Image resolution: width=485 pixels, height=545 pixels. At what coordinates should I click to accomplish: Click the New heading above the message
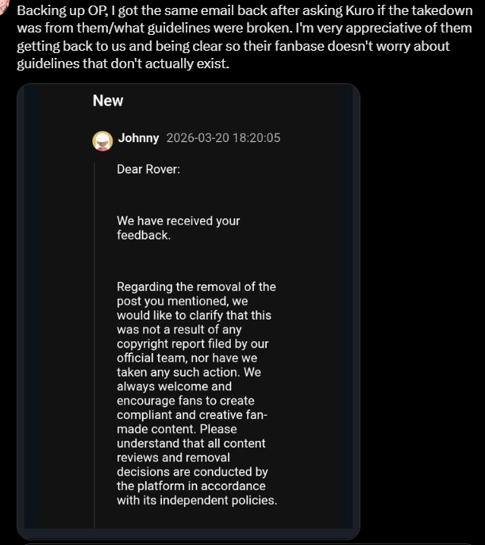tap(108, 101)
